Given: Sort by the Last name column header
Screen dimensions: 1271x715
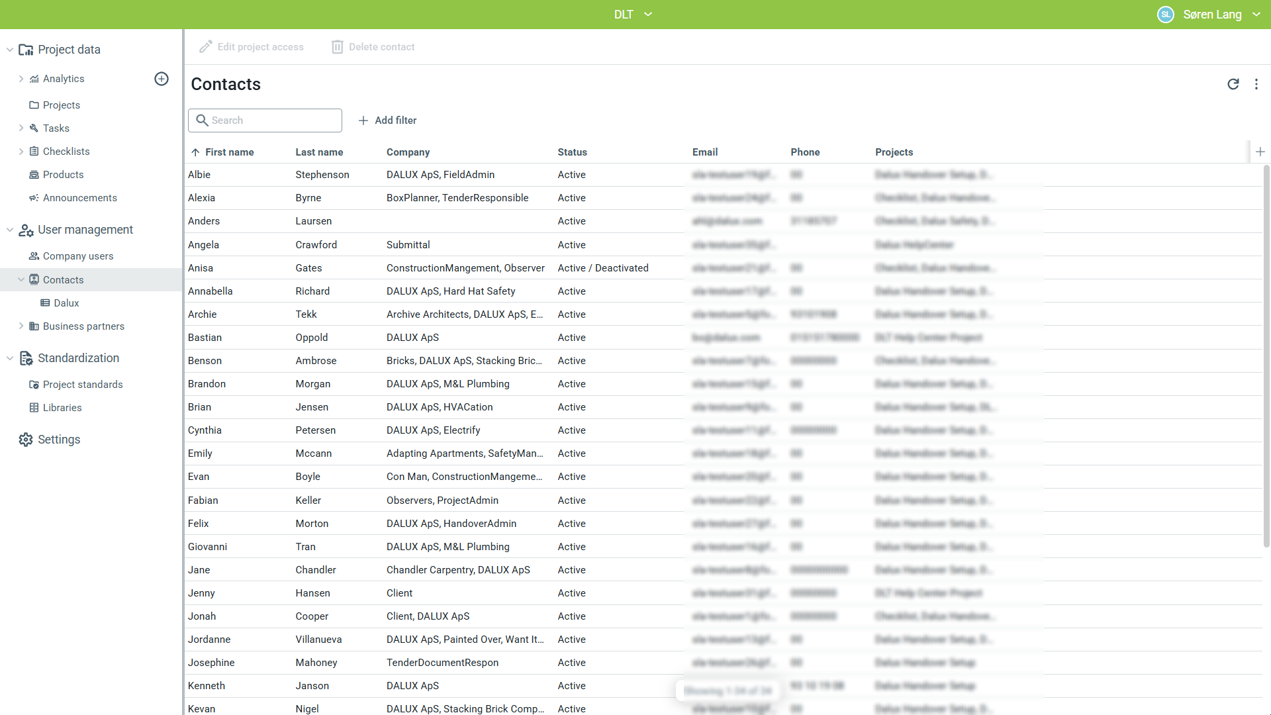Looking at the screenshot, I should [319, 152].
